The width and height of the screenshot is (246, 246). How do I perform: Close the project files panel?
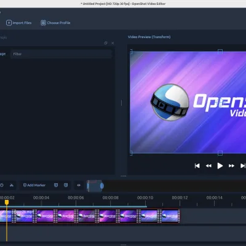[x=113, y=43]
